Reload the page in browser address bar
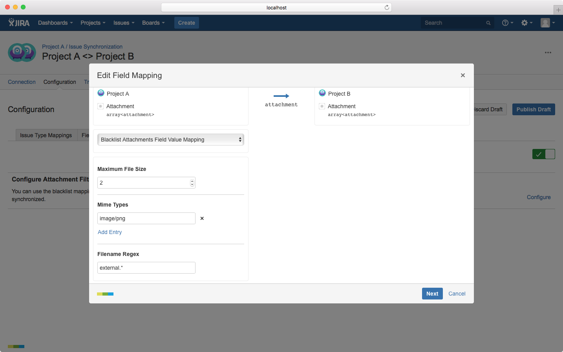 387,7
